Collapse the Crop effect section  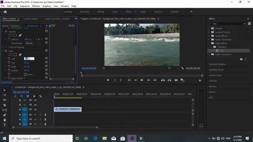point(3,51)
